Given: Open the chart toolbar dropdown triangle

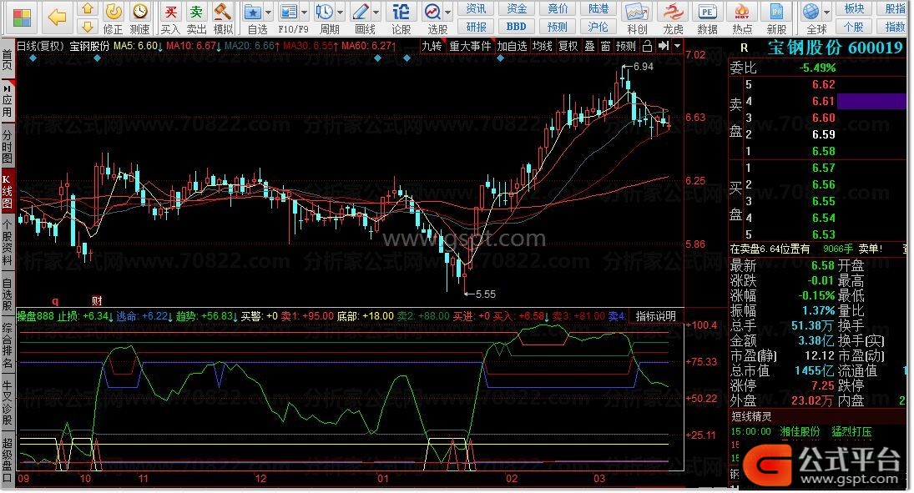Looking at the screenshot, I should point(677,46).
